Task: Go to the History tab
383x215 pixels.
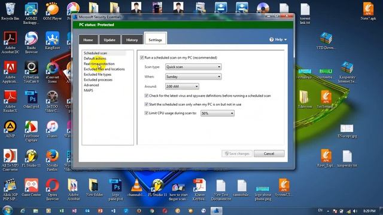Action: coord(132,40)
